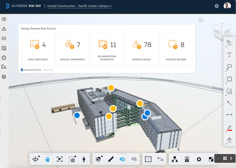The image size is (236, 168).
Task: Activate the Measure ruler tool
Action: [x=110, y=159]
